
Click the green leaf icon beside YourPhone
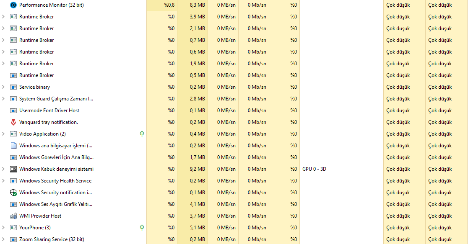(142, 228)
